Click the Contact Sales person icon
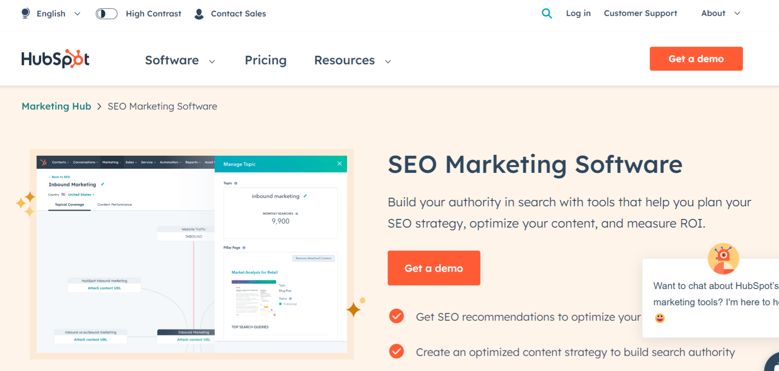This screenshot has width=779, height=371. point(199,14)
